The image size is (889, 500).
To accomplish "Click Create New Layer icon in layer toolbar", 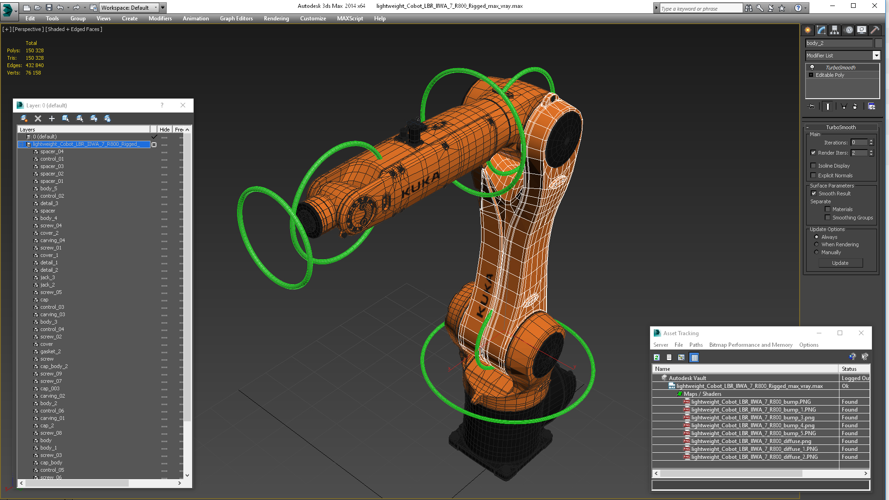I will pyautogui.click(x=24, y=119).
